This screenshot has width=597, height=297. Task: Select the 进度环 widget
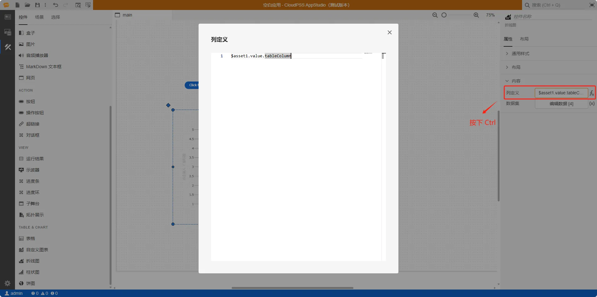point(29,192)
